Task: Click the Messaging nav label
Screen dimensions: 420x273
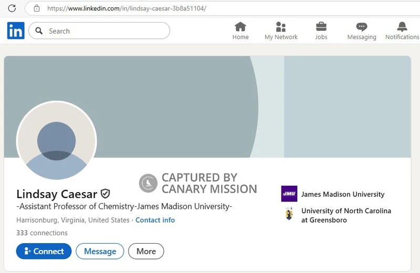Action: pos(362,37)
